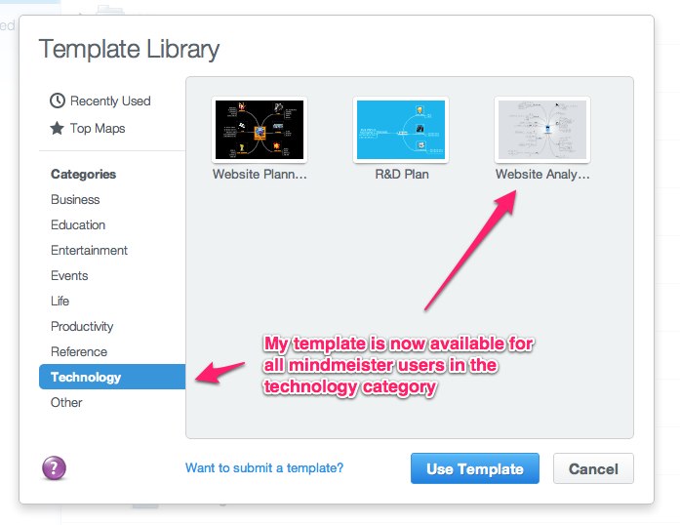This screenshot has width=680, height=525.
Task: Choose the Life category
Action: tap(60, 301)
